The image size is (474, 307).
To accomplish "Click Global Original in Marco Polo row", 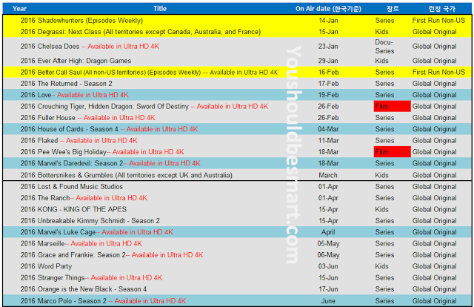I will click(x=435, y=301).
